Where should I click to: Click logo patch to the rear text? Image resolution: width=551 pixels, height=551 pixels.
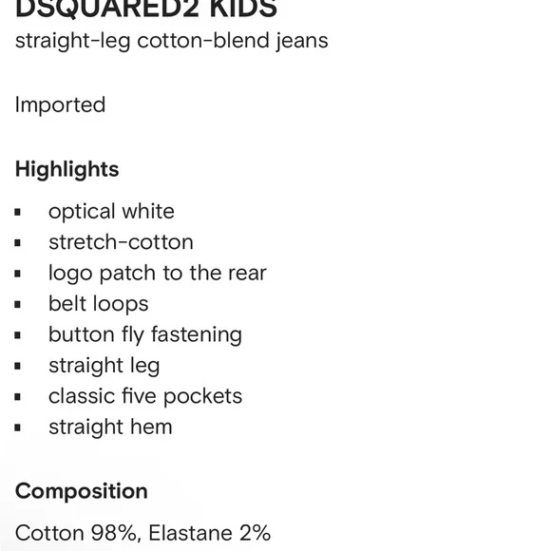click(x=158, y=273)
